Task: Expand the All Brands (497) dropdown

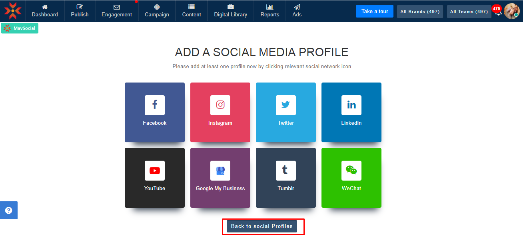Action: pyautogui.click(x=420, y=12)
